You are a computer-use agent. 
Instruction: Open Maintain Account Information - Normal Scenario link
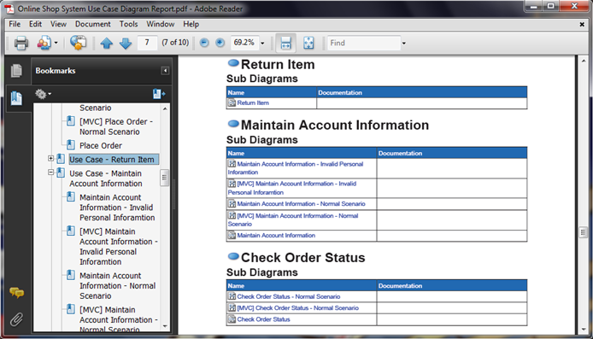tap(301, 204)
